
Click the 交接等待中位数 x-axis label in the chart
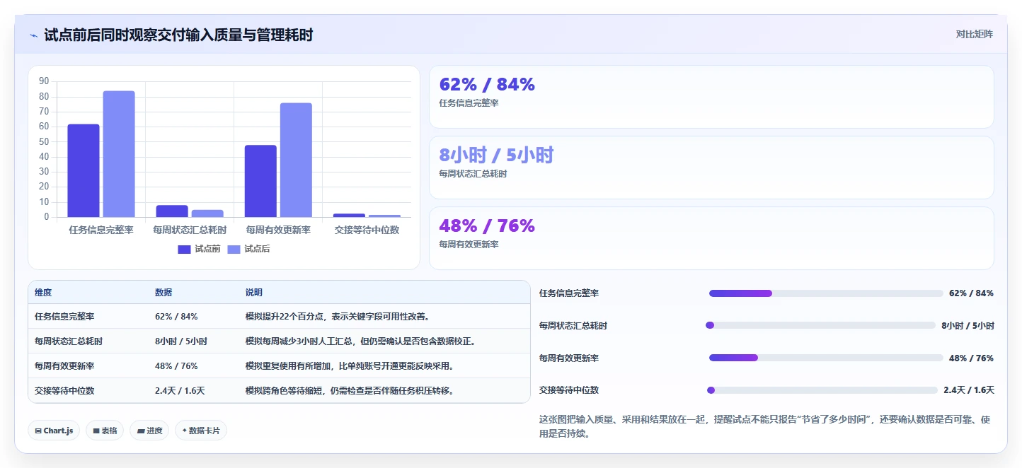[367, 230]
